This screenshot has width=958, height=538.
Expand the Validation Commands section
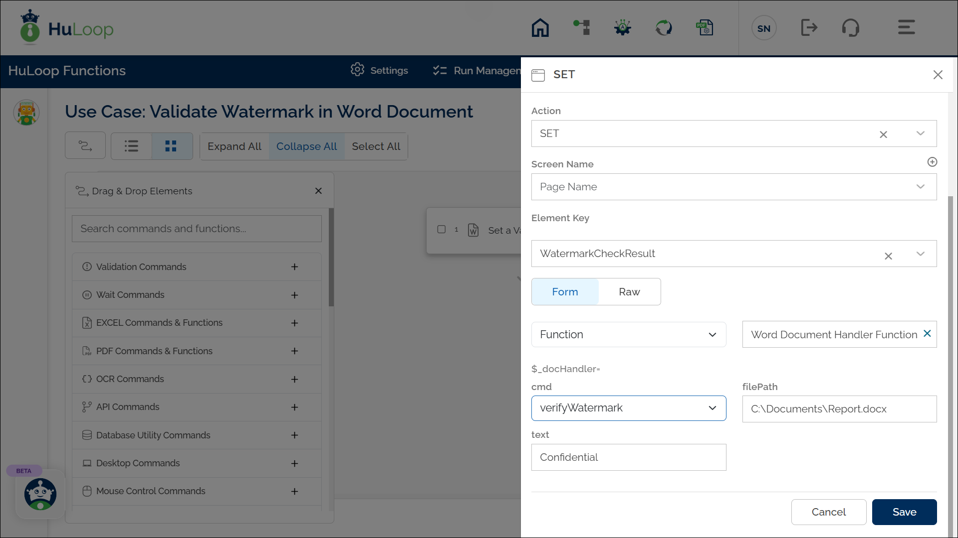294,267
